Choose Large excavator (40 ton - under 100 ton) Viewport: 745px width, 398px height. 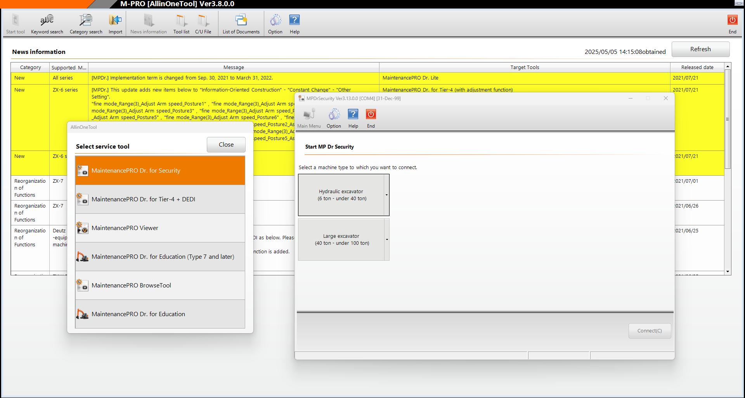point(341,239)
